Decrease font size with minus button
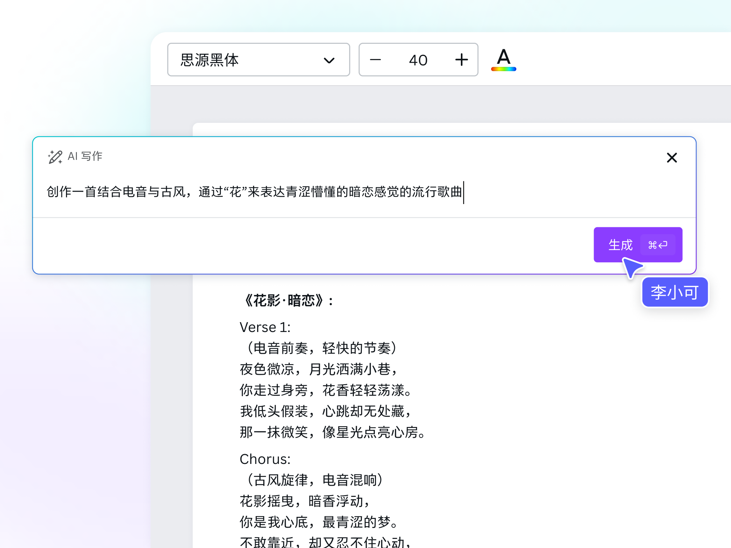 (x=375, y=60)
